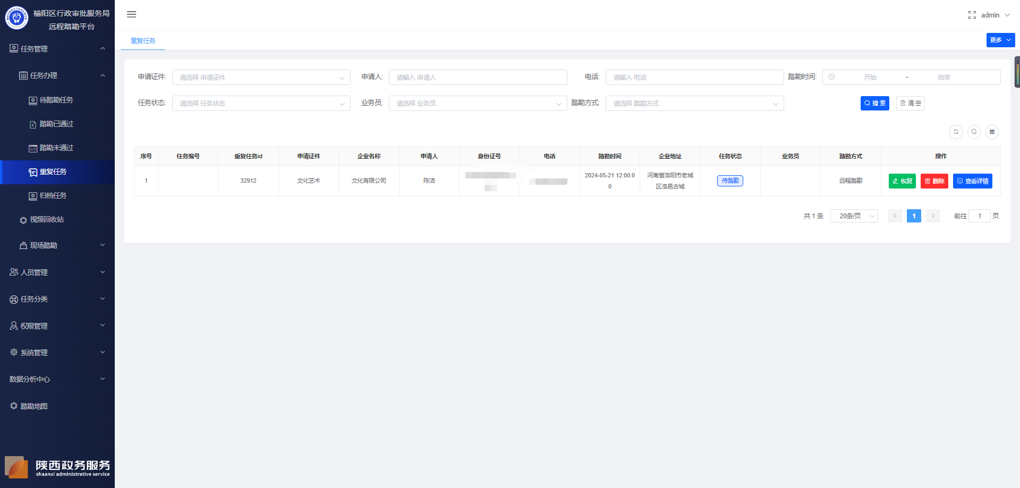
Task: Open the 申请证件 select dropdown
Action: click(261, 77)
